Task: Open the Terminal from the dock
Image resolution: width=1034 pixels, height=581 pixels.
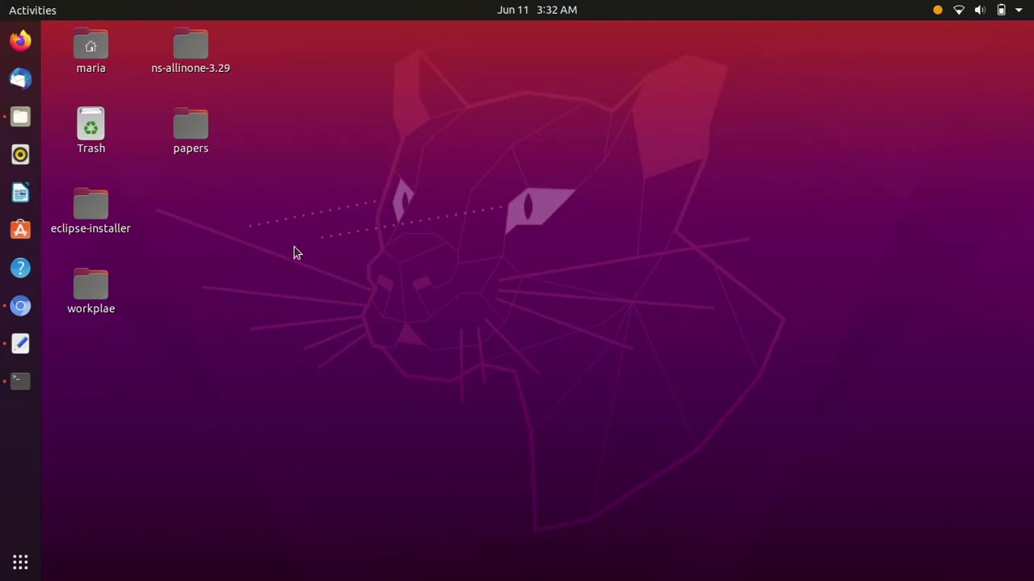Action: [20, 381]
